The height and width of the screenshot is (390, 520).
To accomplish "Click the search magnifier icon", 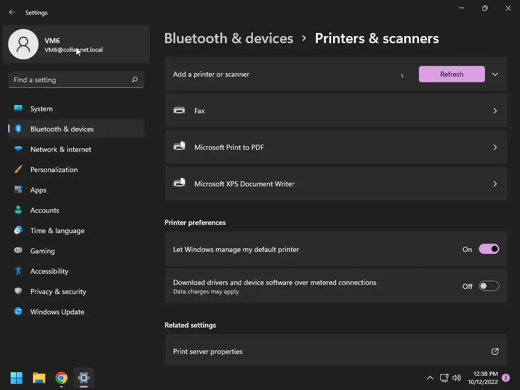I will point(135,80).
